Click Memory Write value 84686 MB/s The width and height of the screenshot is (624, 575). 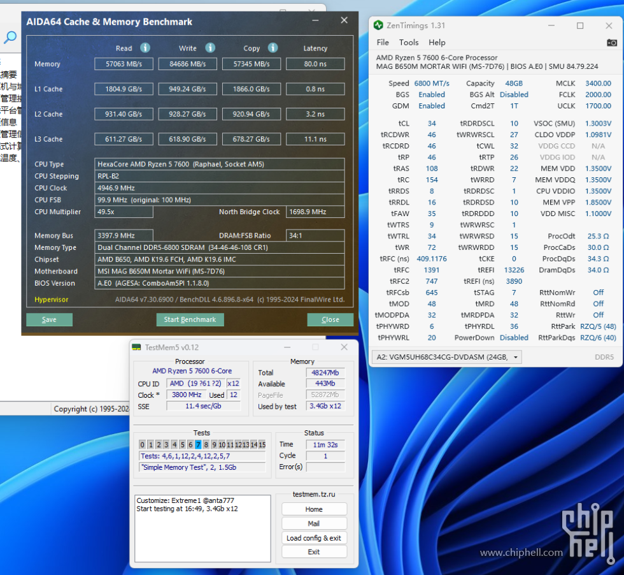(187, 64)
